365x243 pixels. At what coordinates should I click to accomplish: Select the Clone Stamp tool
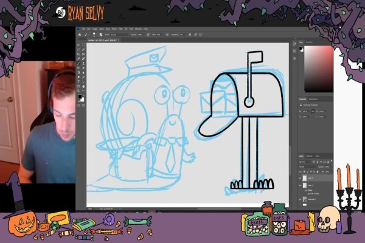point(83,63)
